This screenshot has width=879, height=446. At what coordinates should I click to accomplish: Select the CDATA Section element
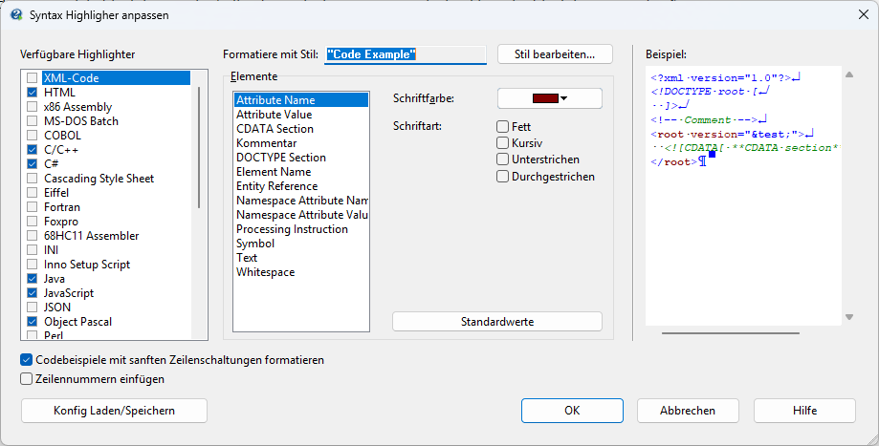pos(275,129)
